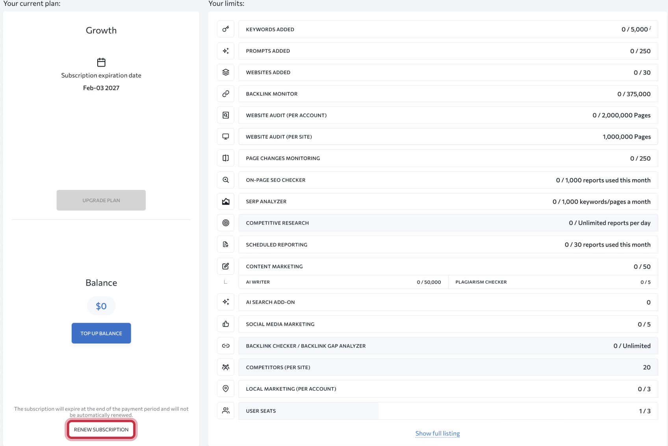Click the magnifier icon for On-Page SEO Checker
Image resolution: width=668 pixels, height=446 pixels.
click(x=226, y=180)
